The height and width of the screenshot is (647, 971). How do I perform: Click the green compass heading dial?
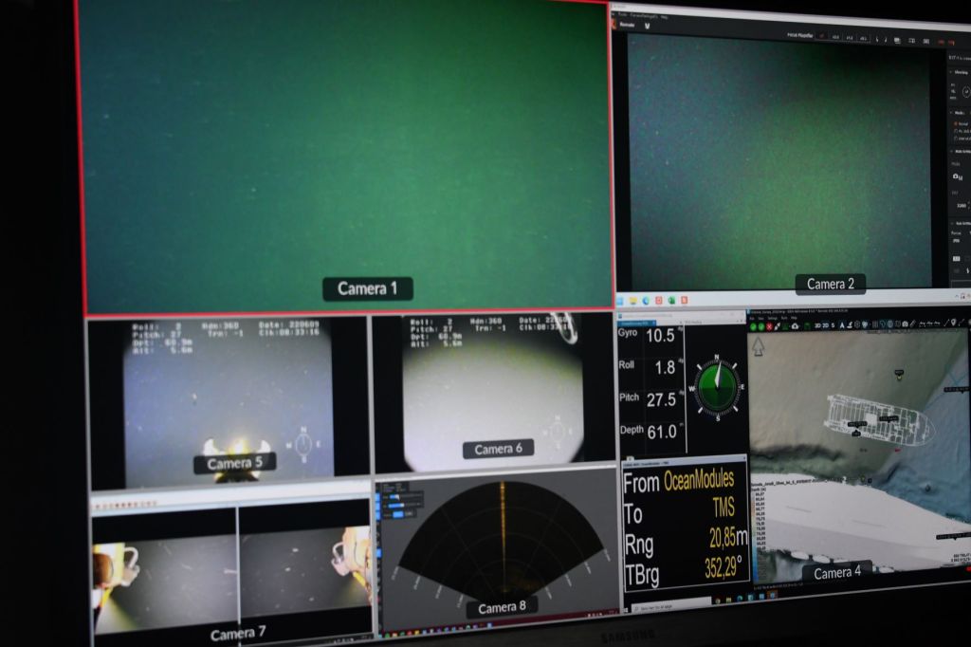717,385
